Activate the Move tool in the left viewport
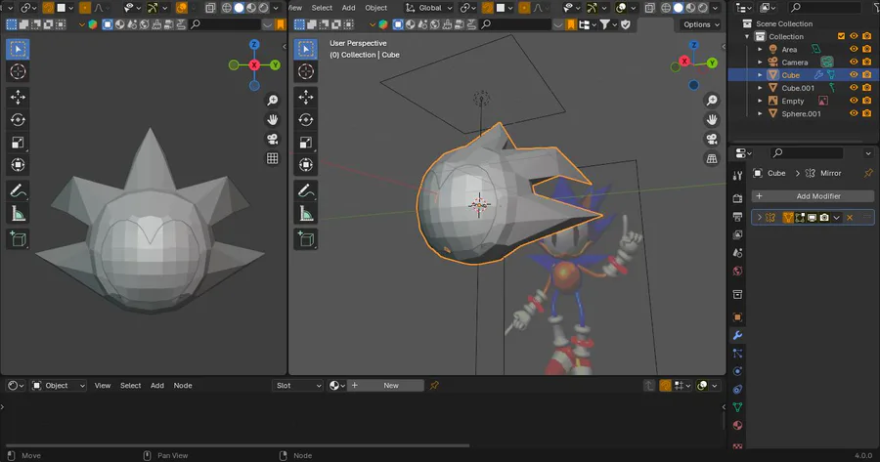 [x=18, y=97]
